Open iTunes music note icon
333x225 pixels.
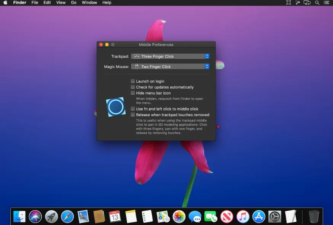[243, 217]
